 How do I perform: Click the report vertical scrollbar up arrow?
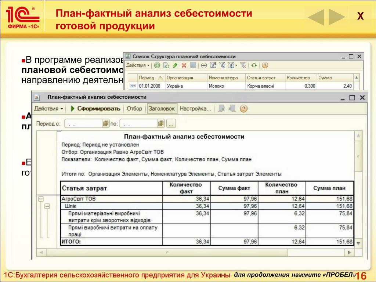pyautogui.click(x=358, y=136)
